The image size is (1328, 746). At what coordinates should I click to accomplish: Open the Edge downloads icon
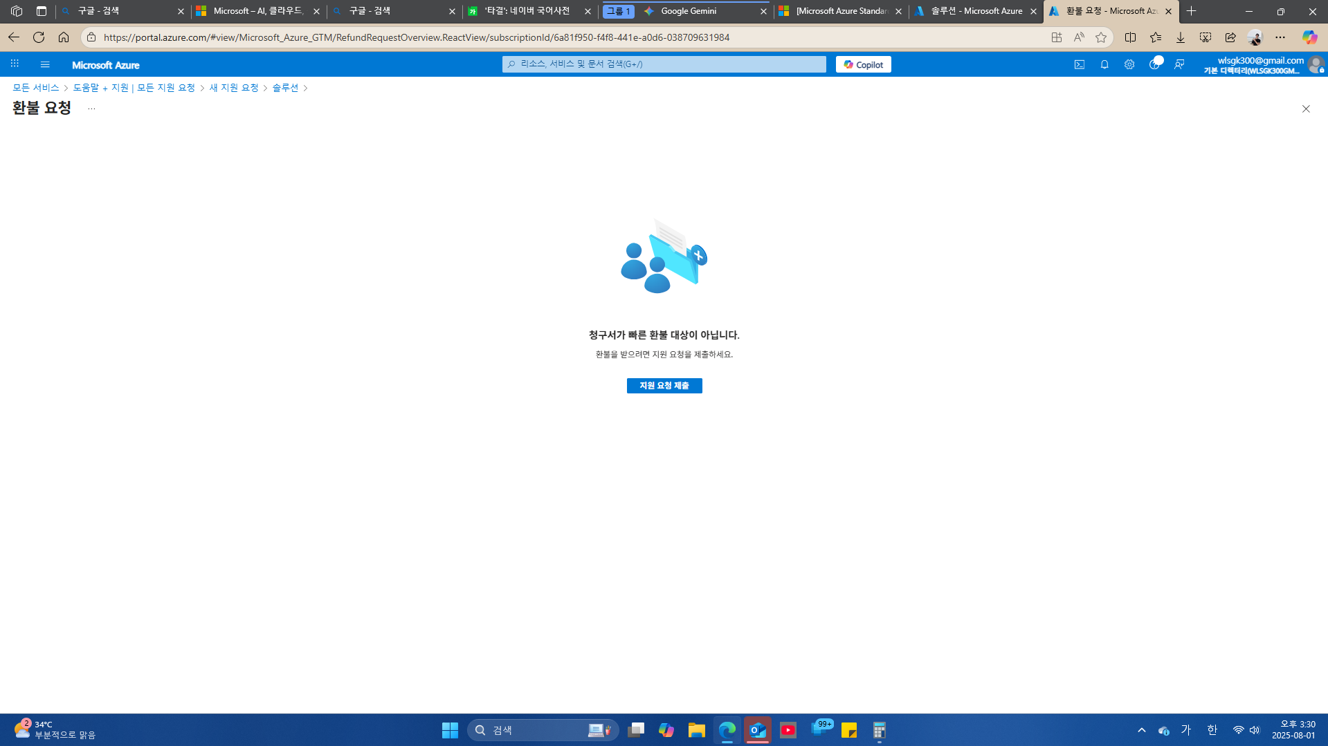click(x=1181, y=37)
